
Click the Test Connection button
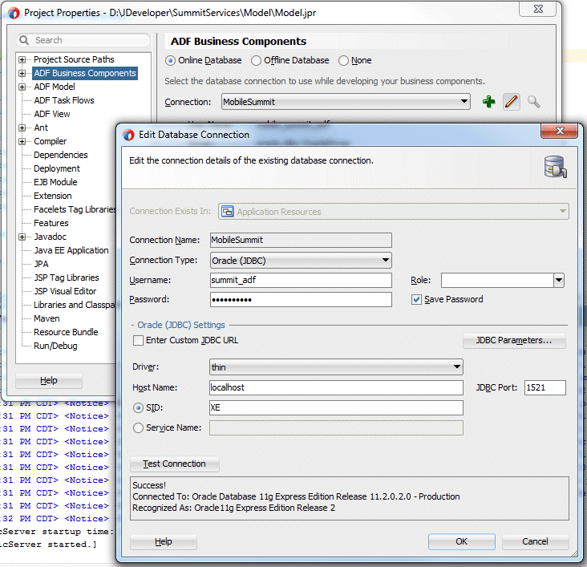click(x=175, y=464)
